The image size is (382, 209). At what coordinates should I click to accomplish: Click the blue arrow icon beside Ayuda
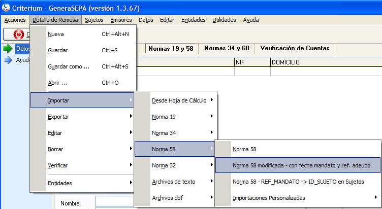point(8,60)
